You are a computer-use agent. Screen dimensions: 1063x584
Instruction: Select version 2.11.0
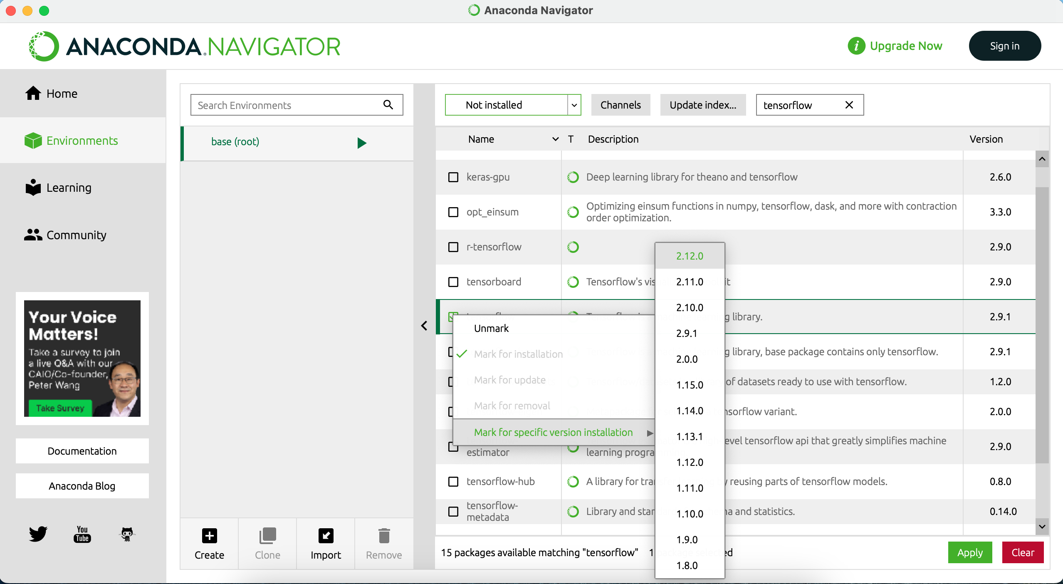coord(690,282)
